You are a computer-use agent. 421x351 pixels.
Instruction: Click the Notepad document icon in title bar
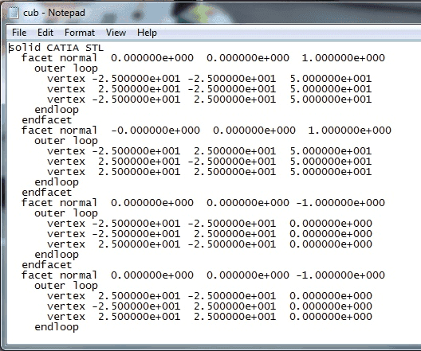click(x=14, y=13)
